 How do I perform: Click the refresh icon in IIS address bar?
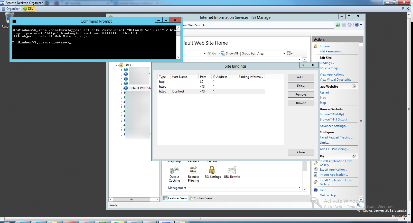[338, 25]
